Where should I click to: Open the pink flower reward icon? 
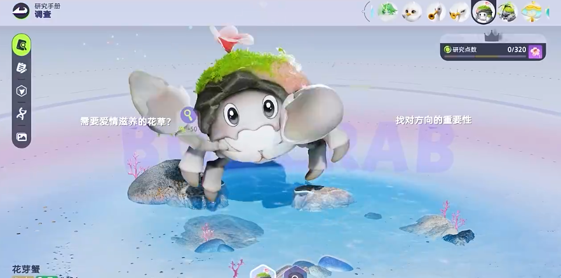[535, 52]
